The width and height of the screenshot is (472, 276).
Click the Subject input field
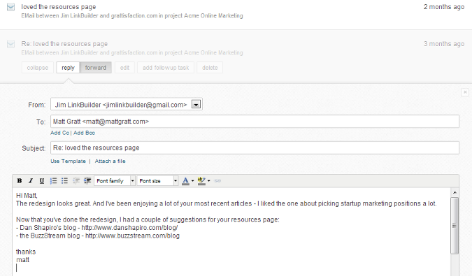(x=255, y=148)
